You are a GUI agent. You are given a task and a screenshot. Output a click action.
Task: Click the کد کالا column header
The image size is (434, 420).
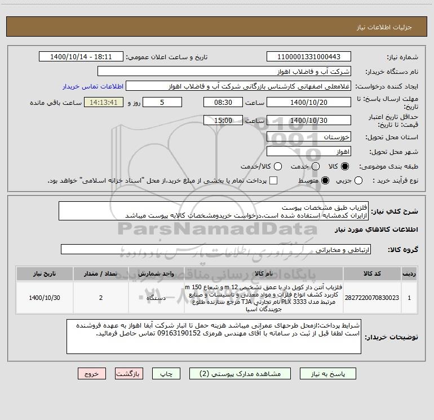[372, 273]
